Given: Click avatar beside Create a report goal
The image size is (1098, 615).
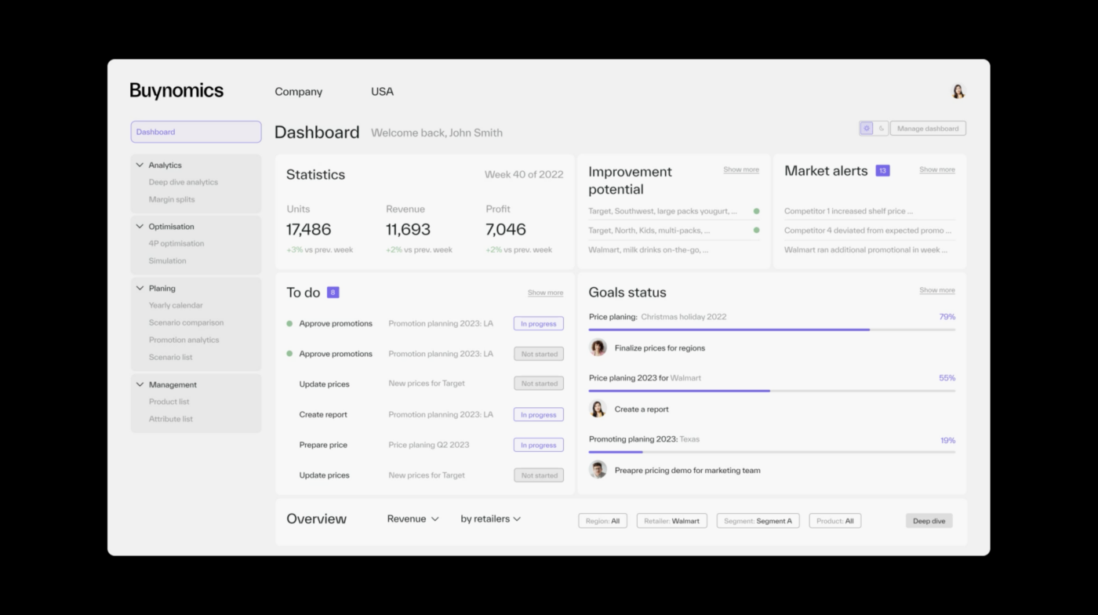Looking at the screenshot, I should 598,409.
